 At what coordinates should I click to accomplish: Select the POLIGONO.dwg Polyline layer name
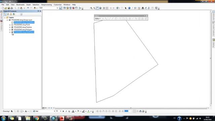click(x=23, y=27)
